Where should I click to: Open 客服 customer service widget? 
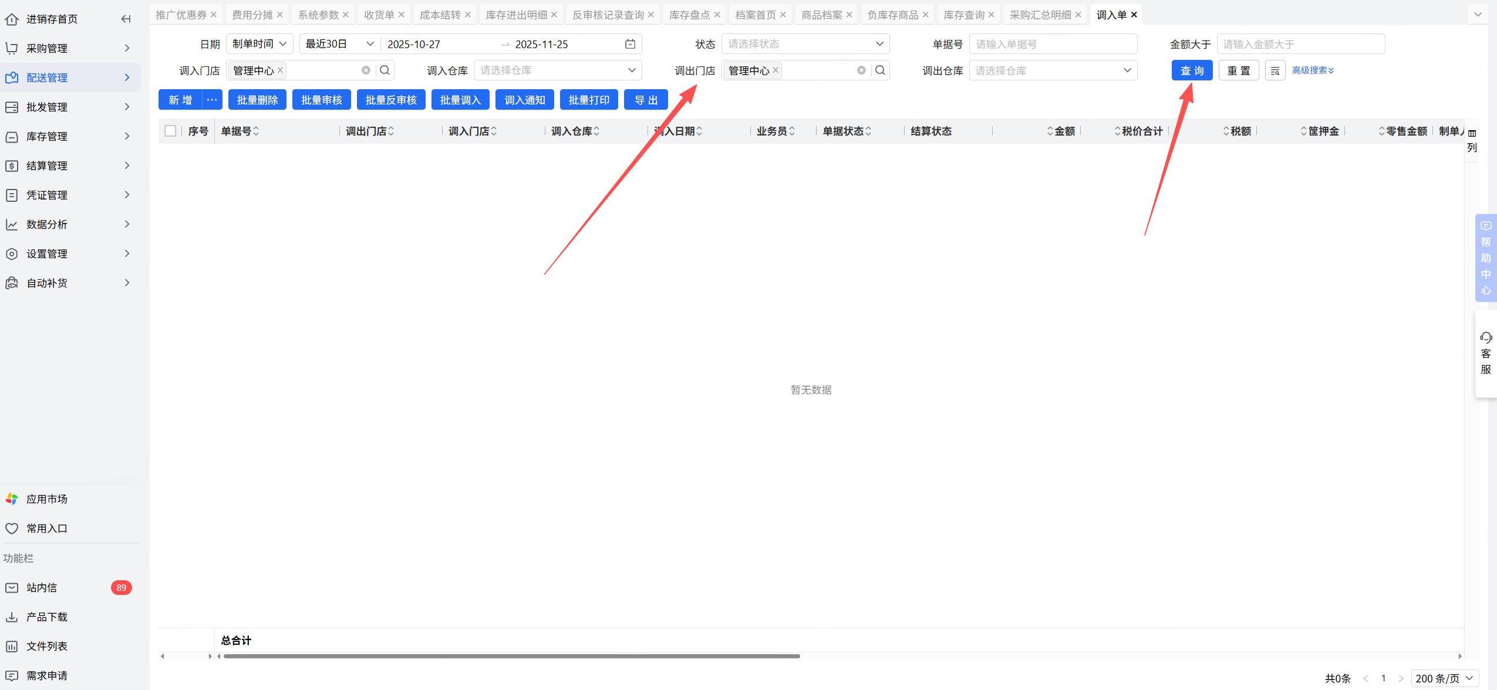tap(1485, 353)
